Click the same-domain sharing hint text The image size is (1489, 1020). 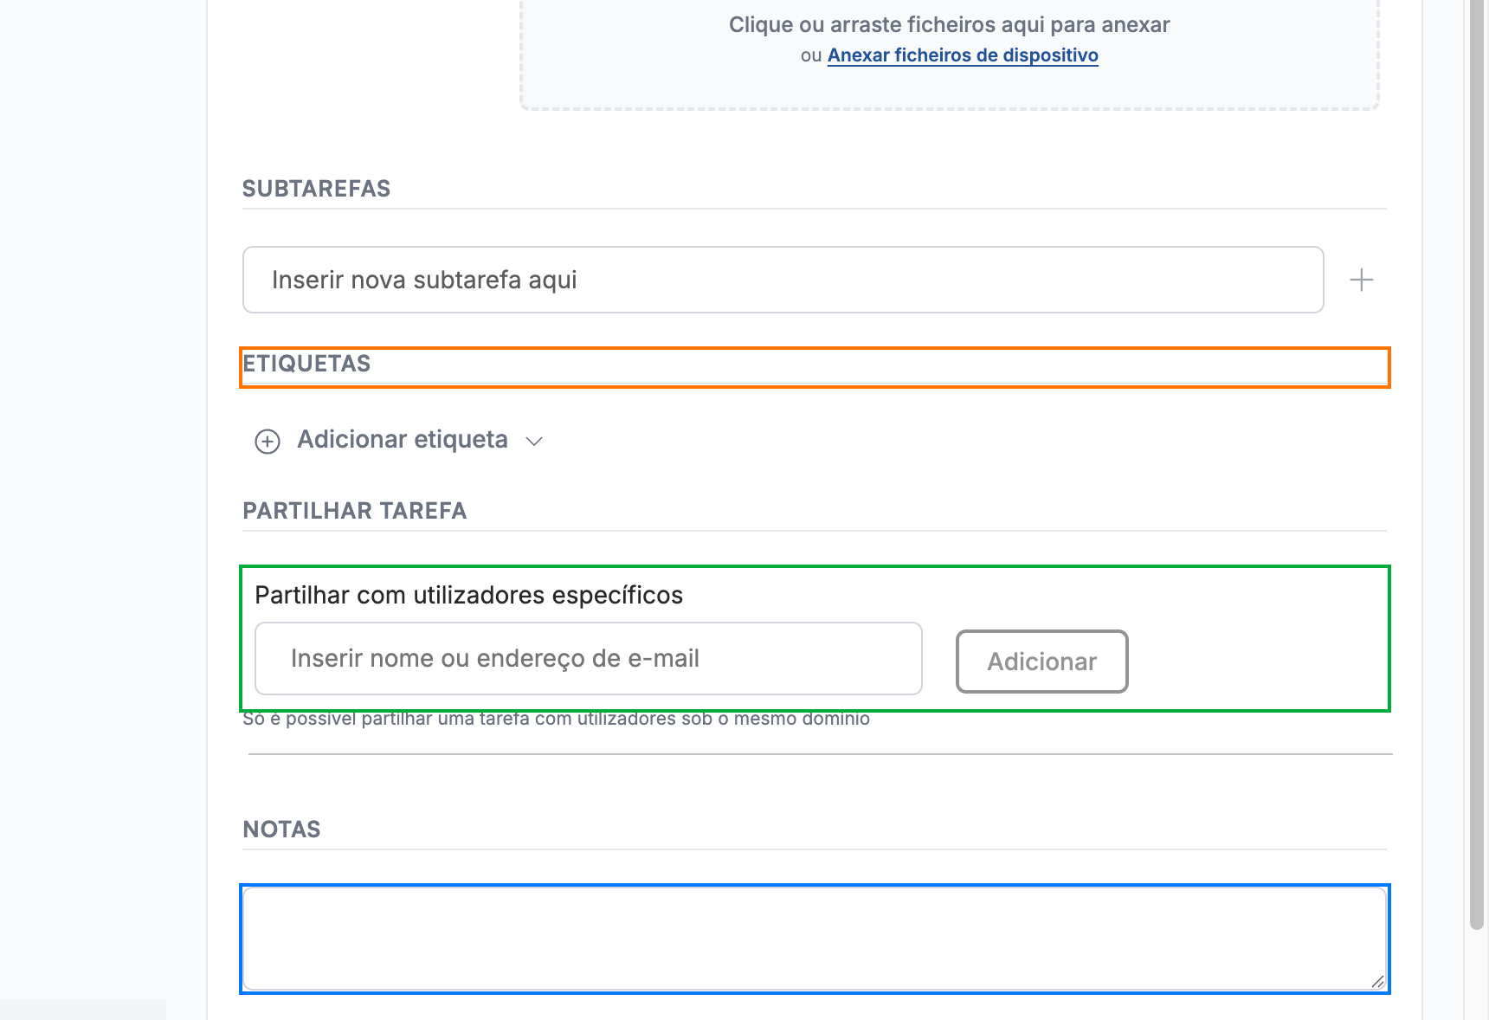[556, 720]
